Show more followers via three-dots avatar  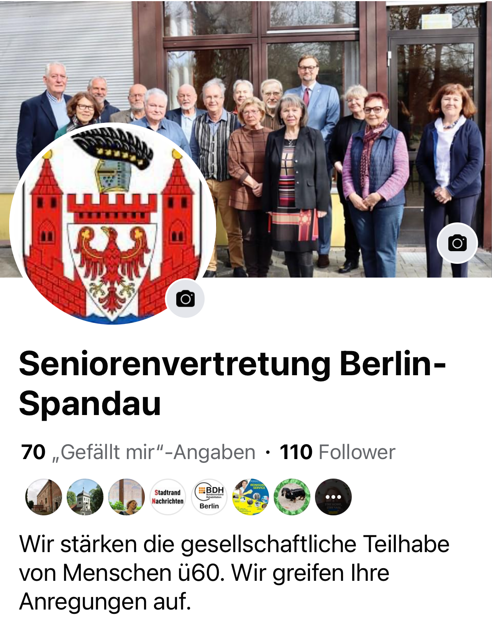click(333, 497)
